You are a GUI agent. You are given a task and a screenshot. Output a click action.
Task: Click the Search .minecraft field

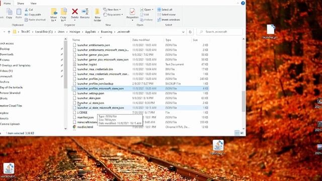point(220,32)
